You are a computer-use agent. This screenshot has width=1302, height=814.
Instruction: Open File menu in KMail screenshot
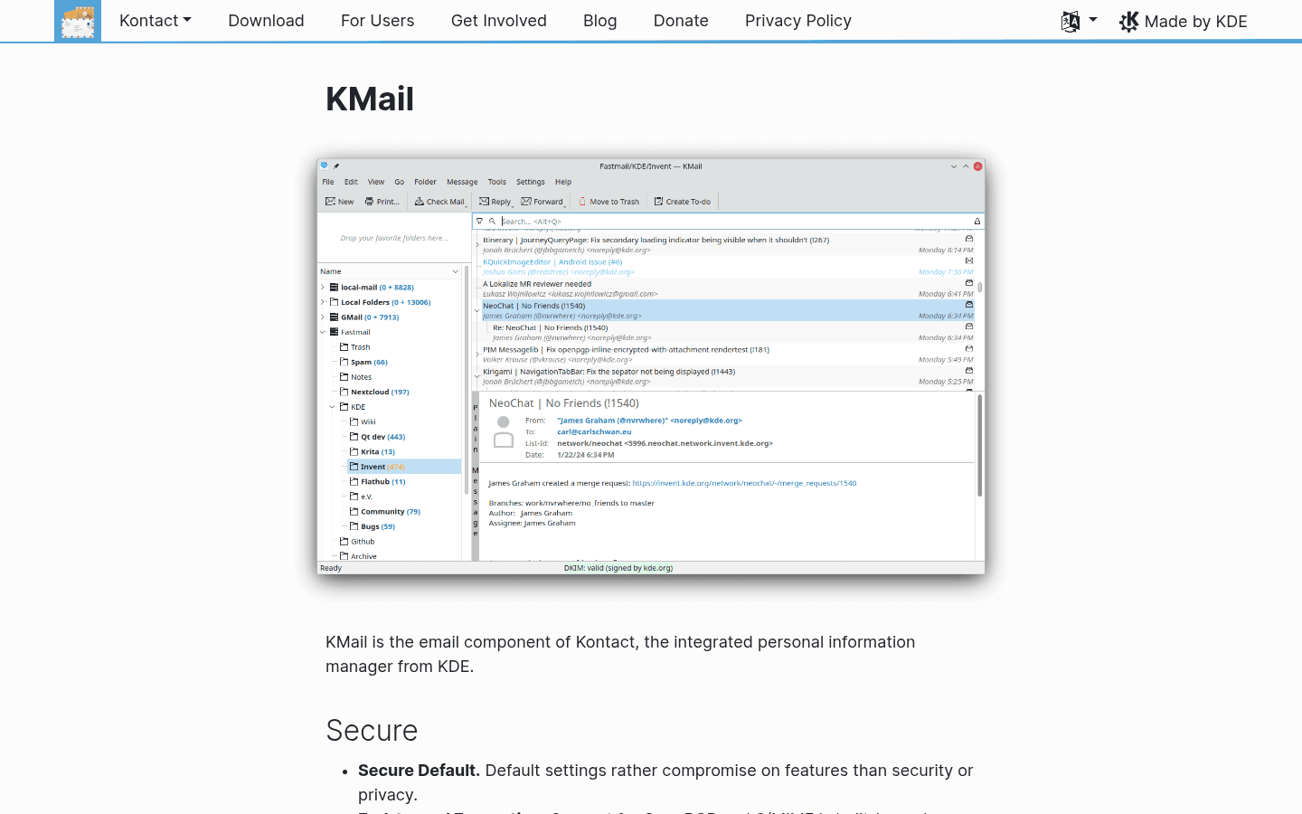click(328, 182)
